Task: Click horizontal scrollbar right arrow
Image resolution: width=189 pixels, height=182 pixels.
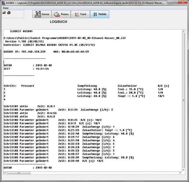Action: (x=180, y=173)
